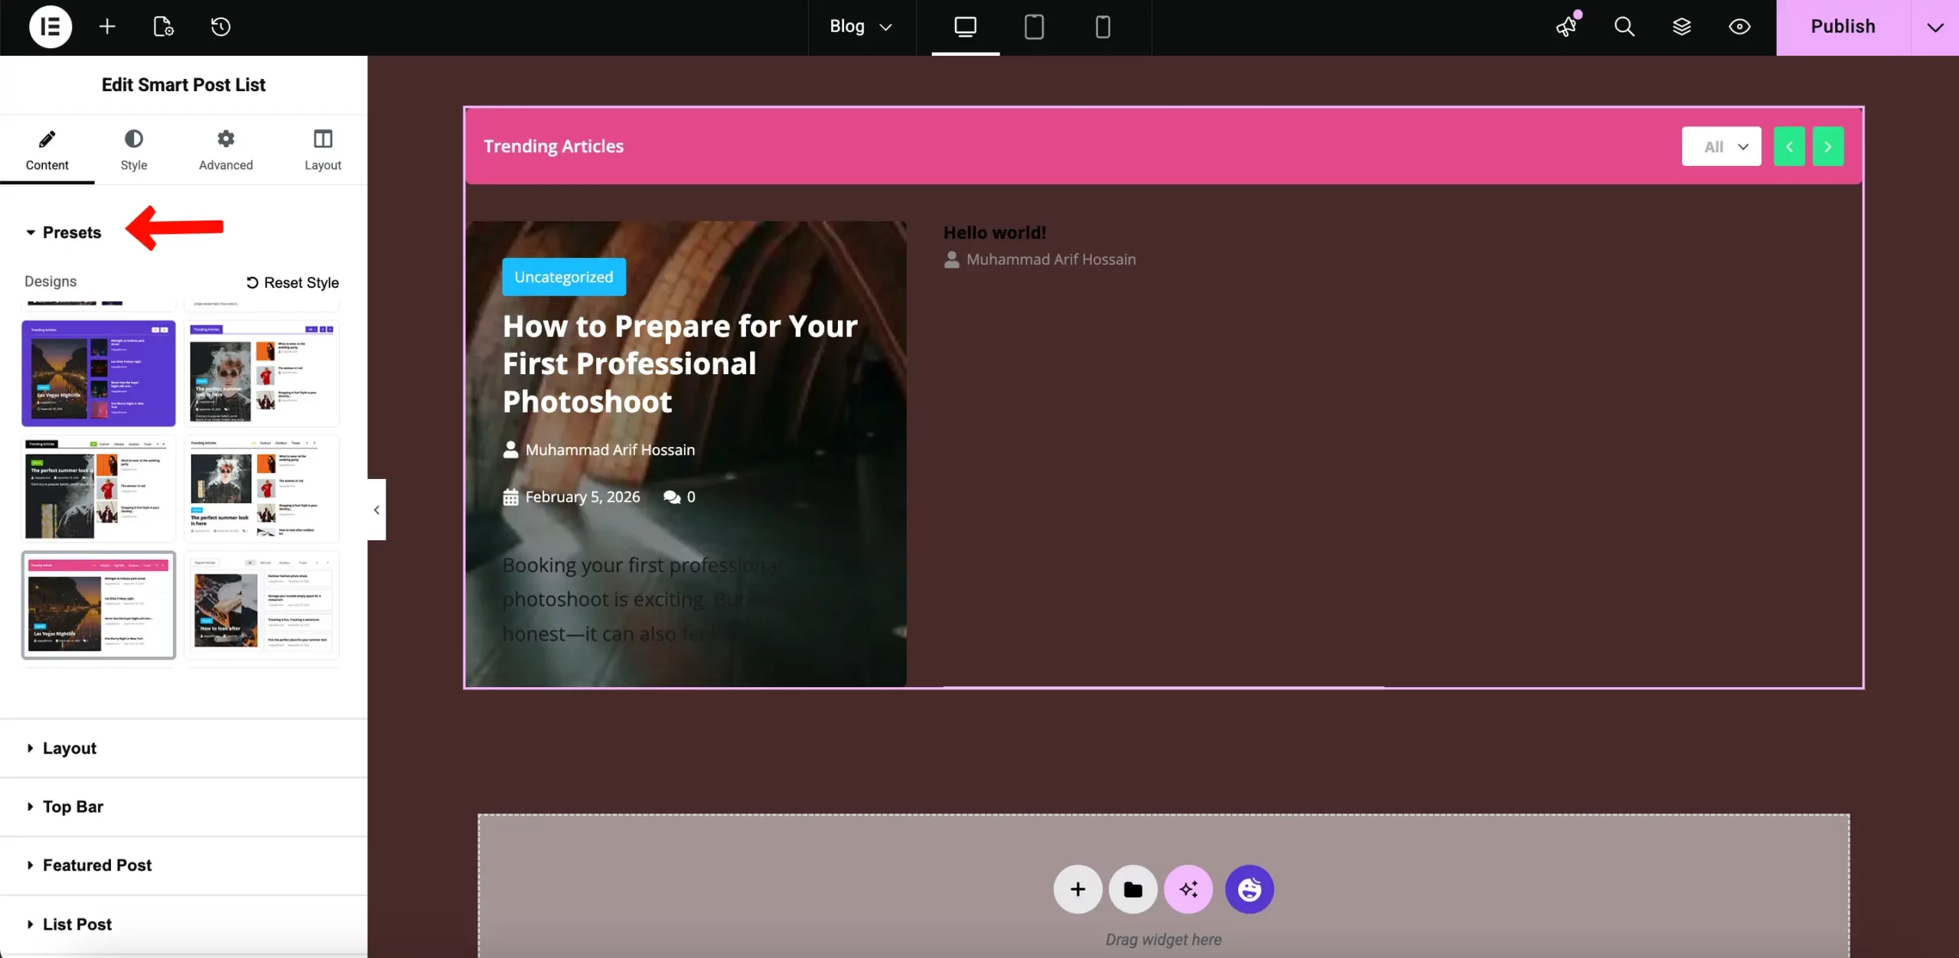Switch to tablet responsive view
Image resolution: width=1959 pixels, height=958 pixels.
[x=1034, y=27]
